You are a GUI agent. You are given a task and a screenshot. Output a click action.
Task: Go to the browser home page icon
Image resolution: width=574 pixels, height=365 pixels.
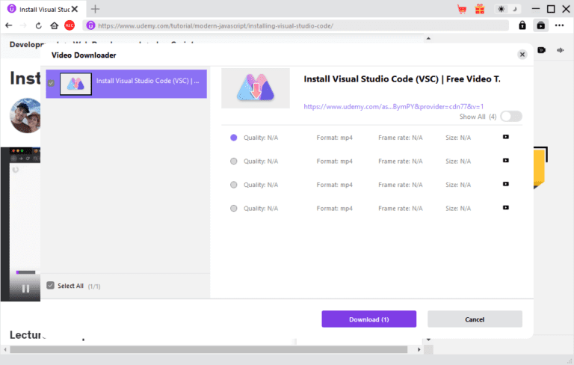[x=54, y=25]
